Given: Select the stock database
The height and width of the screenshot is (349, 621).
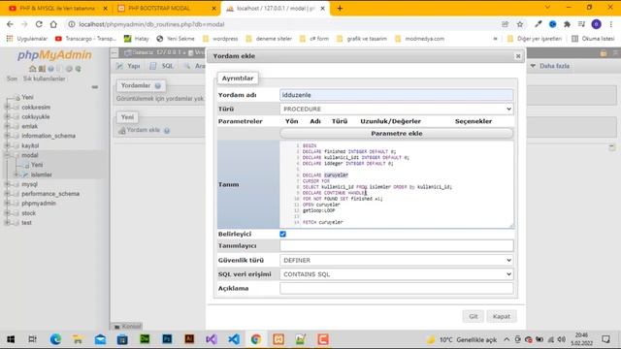Looking at the screenshot, I should [x=28, y=213].
